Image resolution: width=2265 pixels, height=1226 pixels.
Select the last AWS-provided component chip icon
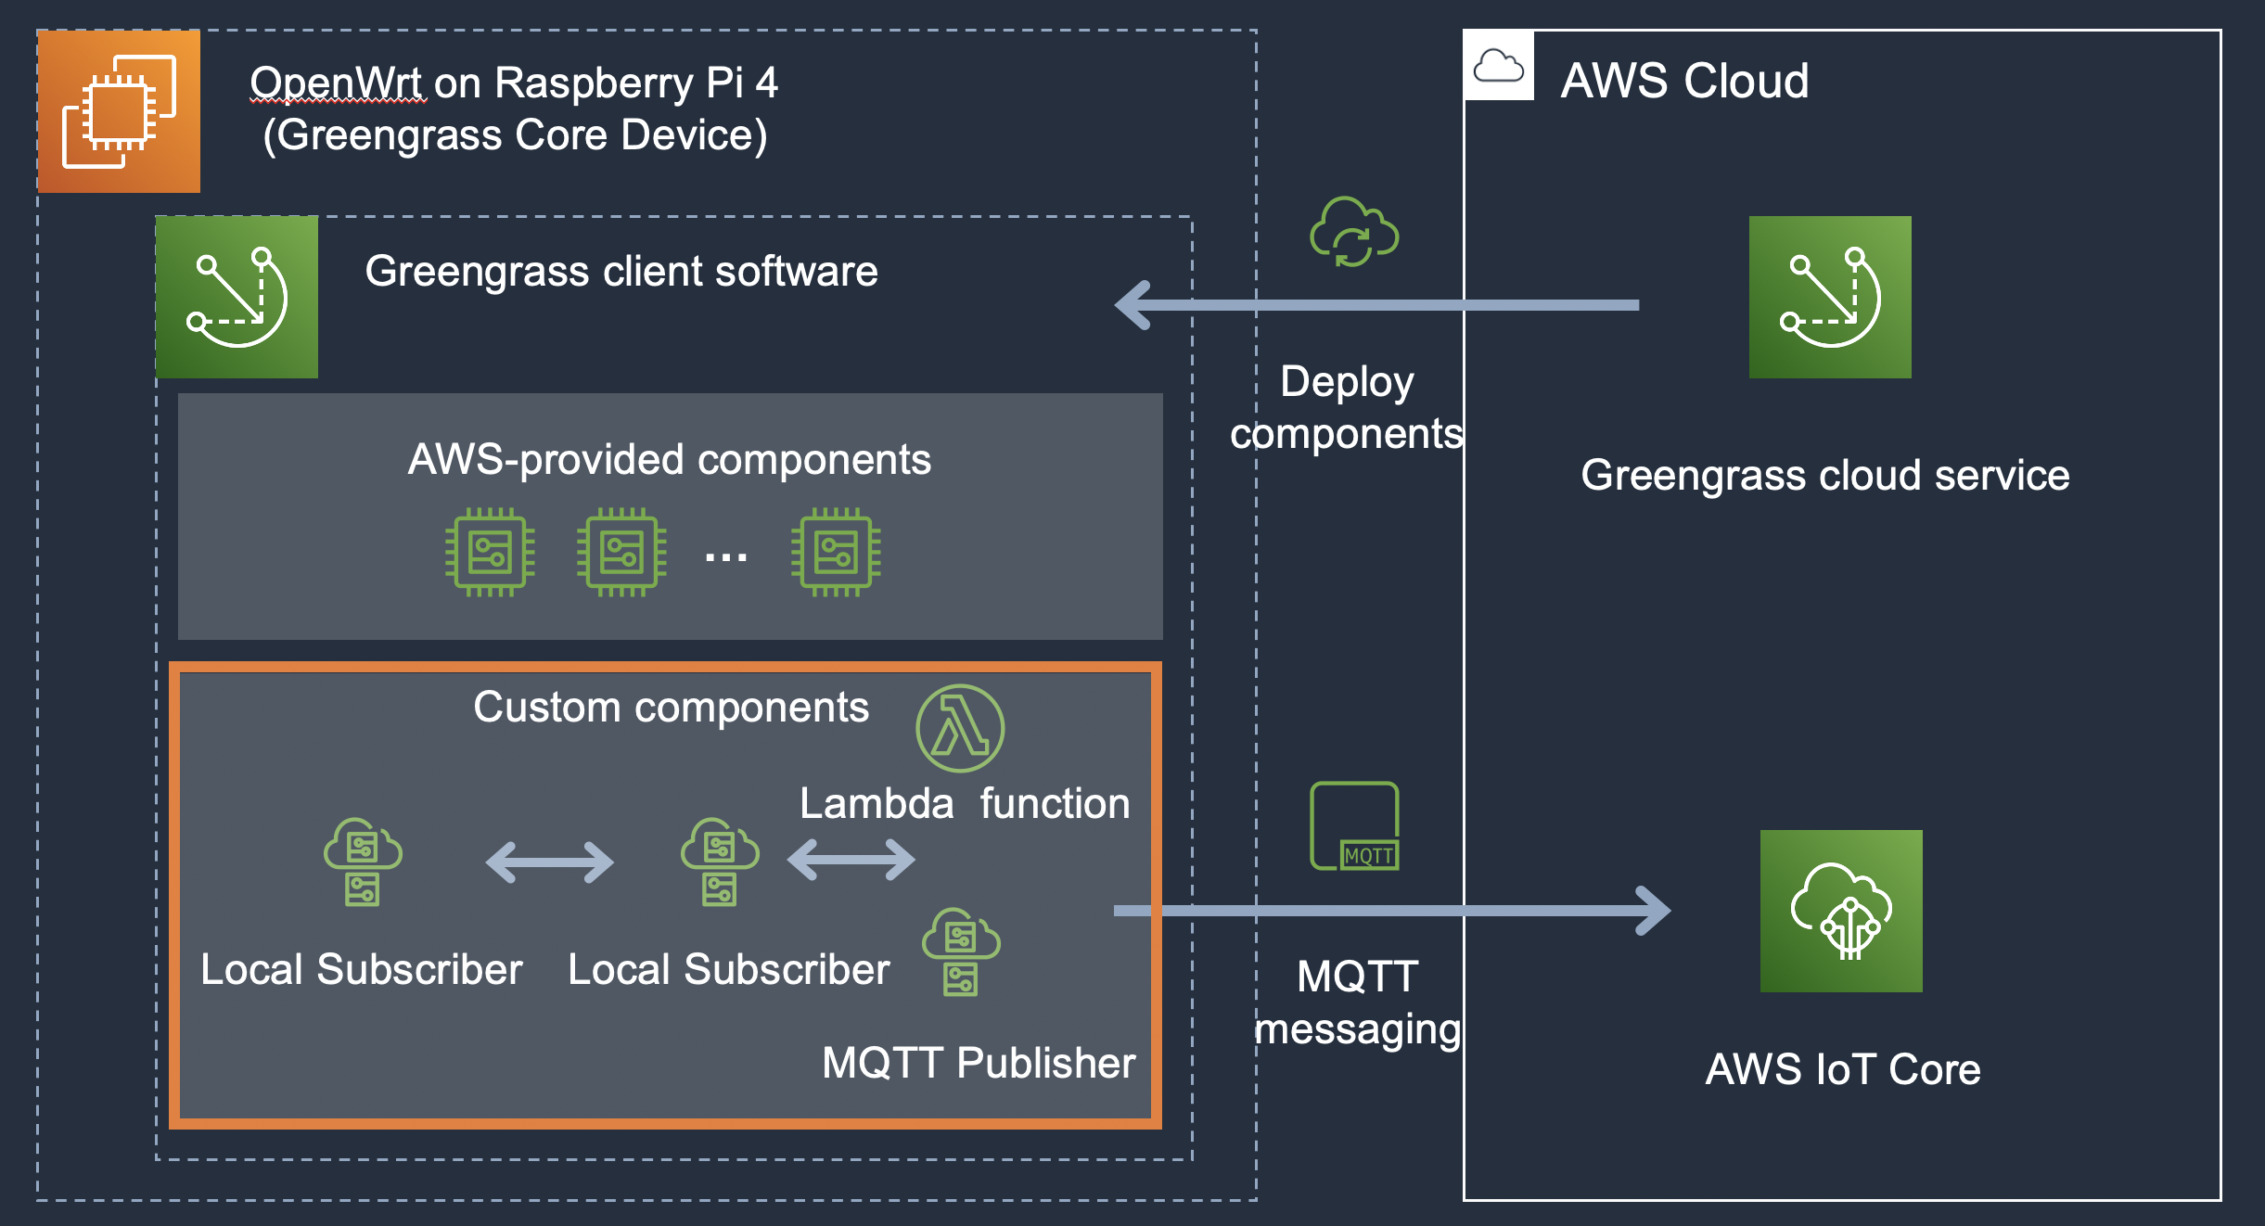tap(836, 552)
